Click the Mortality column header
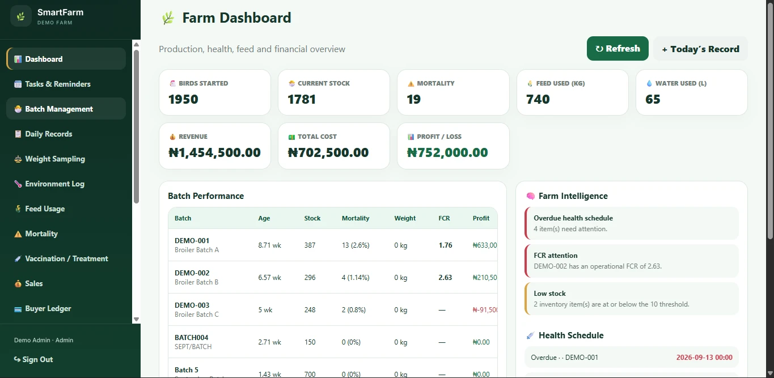774x378 pixels. pyautogui.click(x=356, y=218)
